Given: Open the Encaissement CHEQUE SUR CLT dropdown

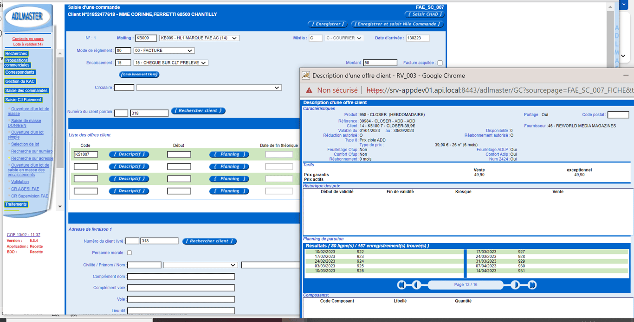Looking at the screenshot, I should tap(171, 63).
